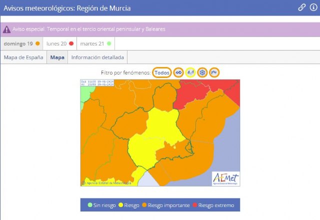Open the info icon in header
320x220 pixels.
pos(313,7)
